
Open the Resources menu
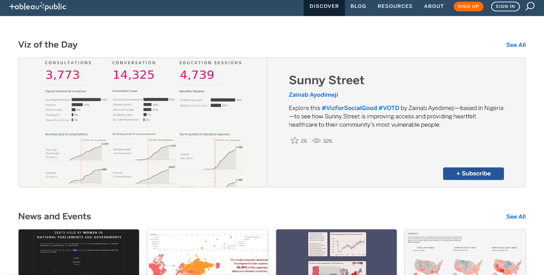pyautogui.click(x=395, y=7)
